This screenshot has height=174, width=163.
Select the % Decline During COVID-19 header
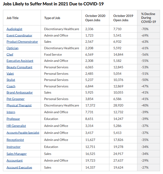148,18
